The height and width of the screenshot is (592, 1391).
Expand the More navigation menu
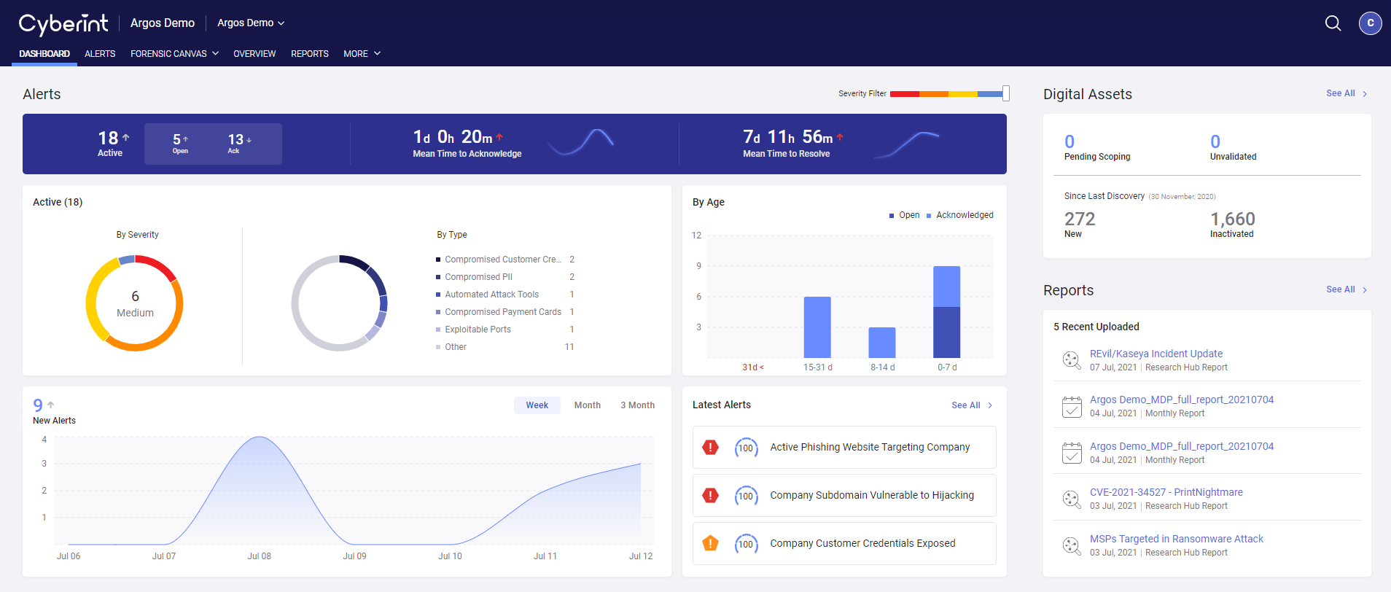pos(362,54)
